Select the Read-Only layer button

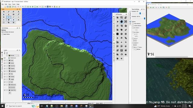click(x=12, y=90)
